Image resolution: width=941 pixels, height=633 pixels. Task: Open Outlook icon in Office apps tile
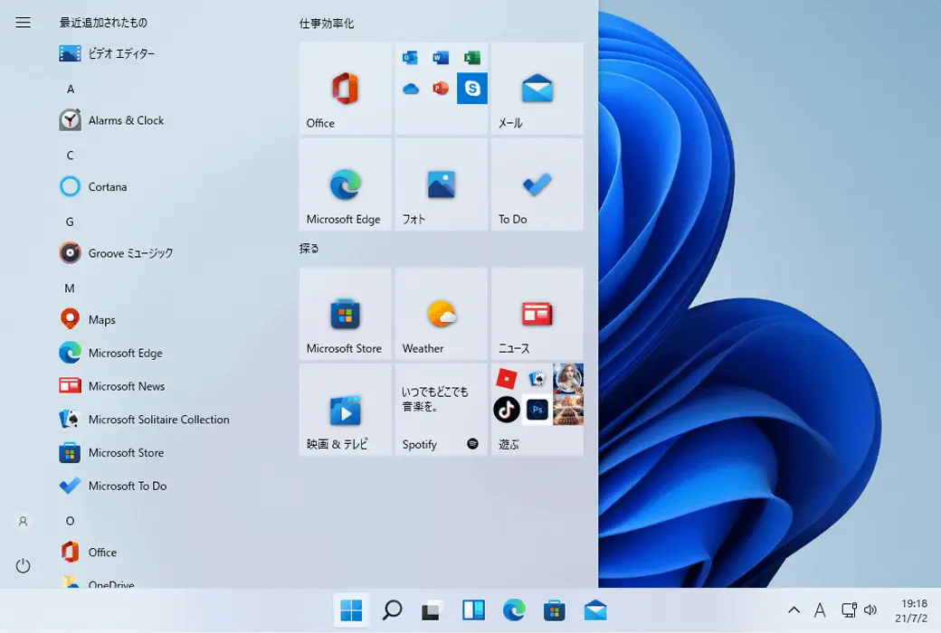[x=411, y=58]
